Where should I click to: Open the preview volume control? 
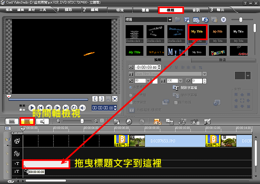[82, 108]
